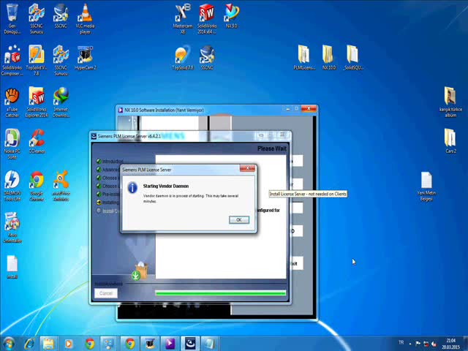Switch to the Siemens license installer taskbar button

pos(190,344)
